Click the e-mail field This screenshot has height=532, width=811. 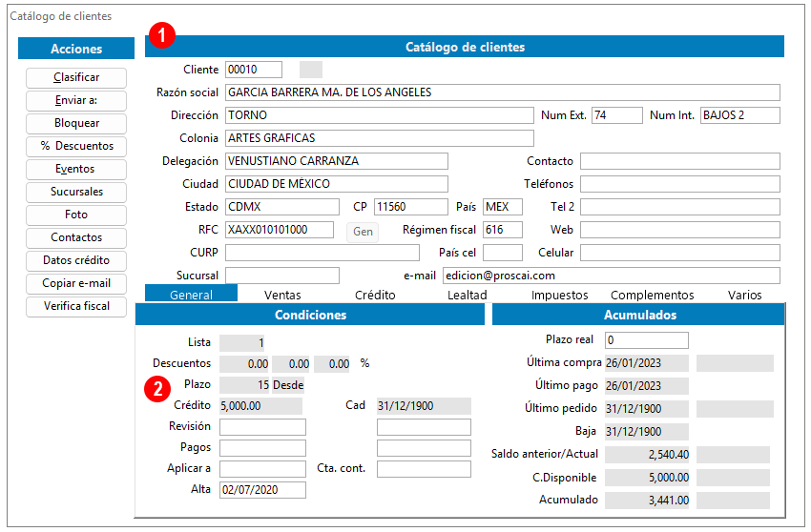click(612, 276)
